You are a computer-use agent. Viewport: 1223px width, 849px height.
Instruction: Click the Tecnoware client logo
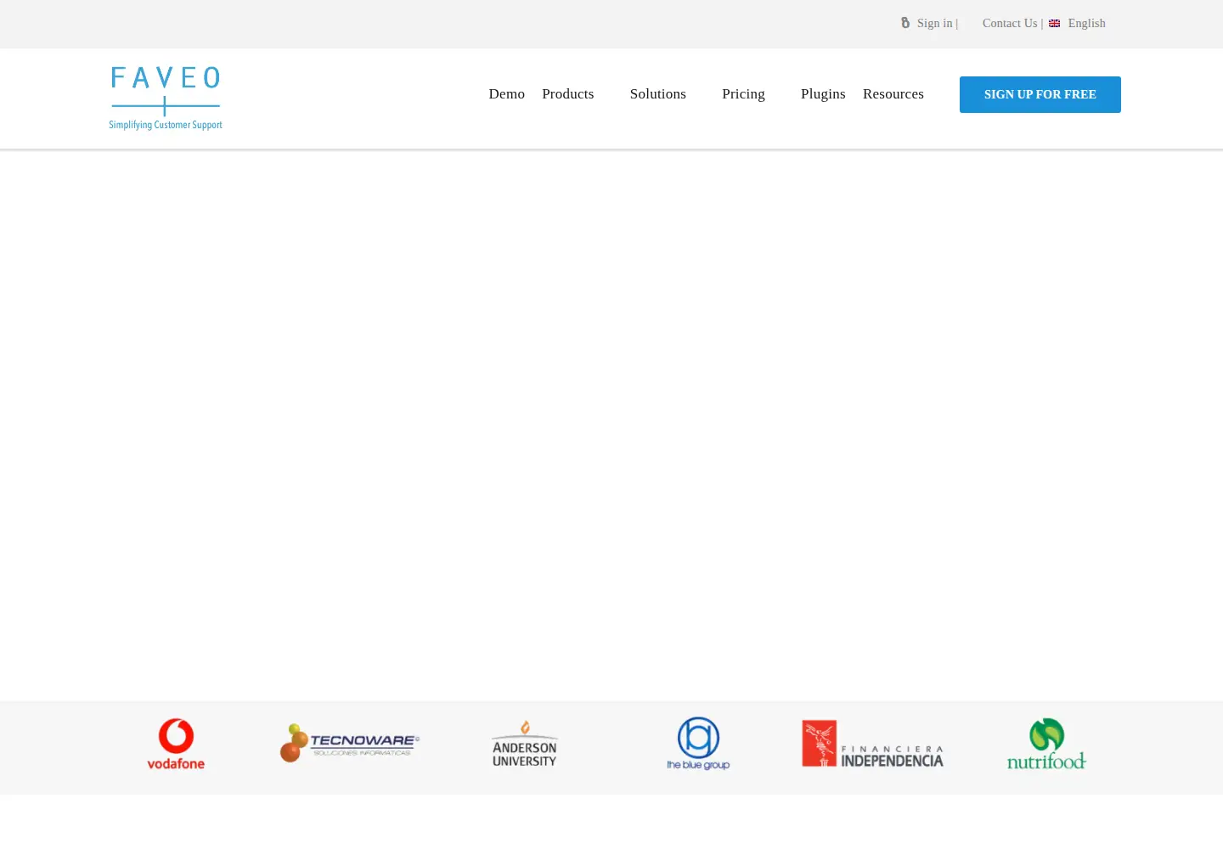tap(350, 743)
